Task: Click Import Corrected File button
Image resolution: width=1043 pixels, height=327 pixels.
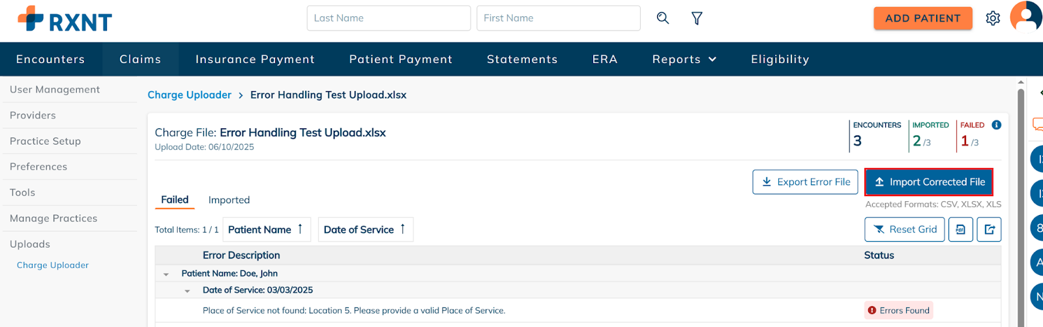Action: [929, 182]
